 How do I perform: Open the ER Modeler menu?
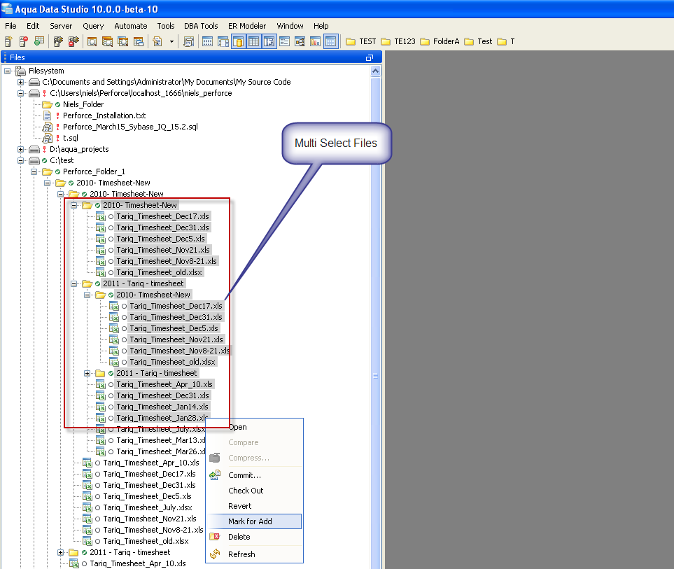tap(247, 26)
